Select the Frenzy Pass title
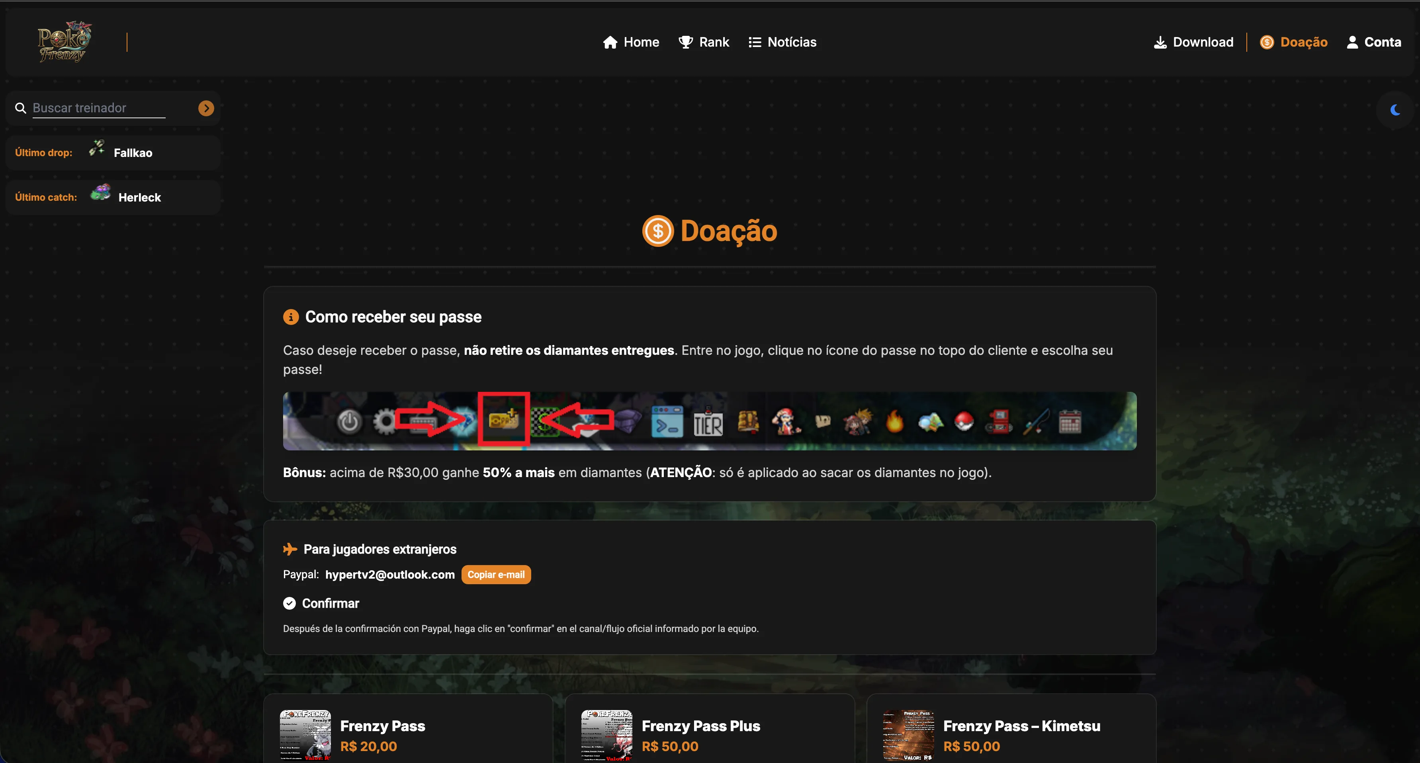The width and height of the screenshot is (1420, 763). click(383, 726)
